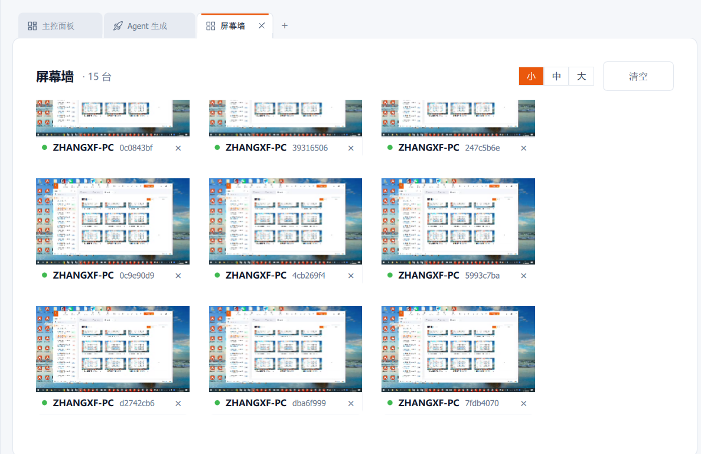Click device ID text 39316506
This screenshot has height=454, width=701.
point(310,148)
